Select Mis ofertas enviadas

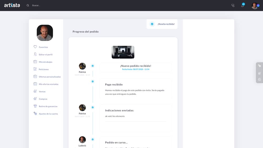point(49,84)
